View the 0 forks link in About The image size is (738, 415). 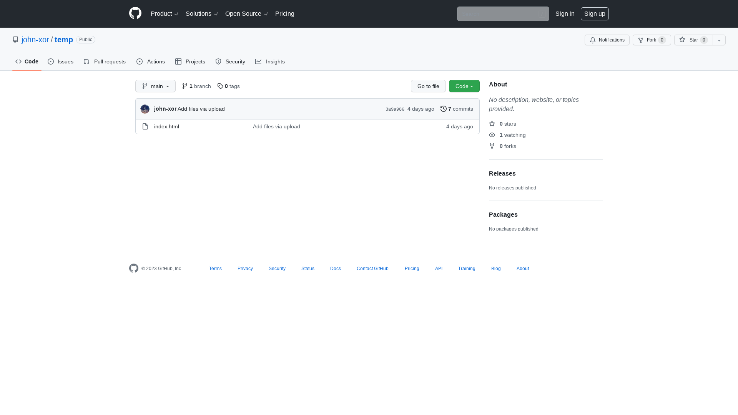(x=503, y=146)
